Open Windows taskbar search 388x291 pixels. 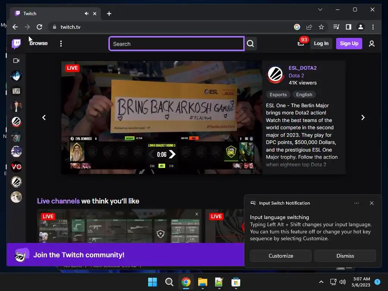coord(169,282)
